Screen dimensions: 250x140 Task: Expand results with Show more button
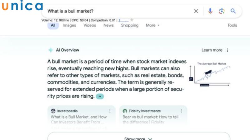[x=138, y=138]
